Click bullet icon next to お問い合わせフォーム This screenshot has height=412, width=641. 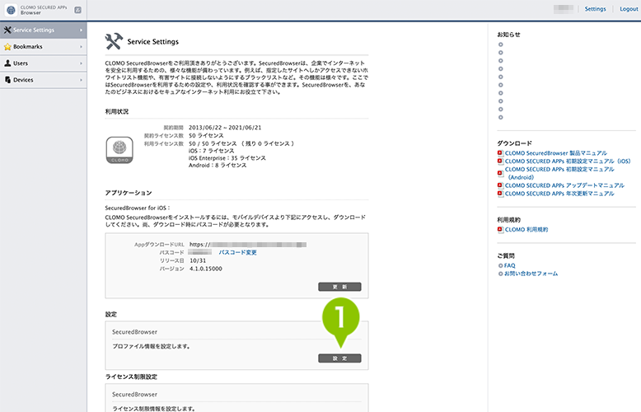coord(500,274)
